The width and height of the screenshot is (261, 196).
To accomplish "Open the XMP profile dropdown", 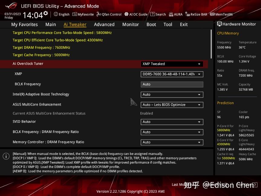I will coord(172,74).
